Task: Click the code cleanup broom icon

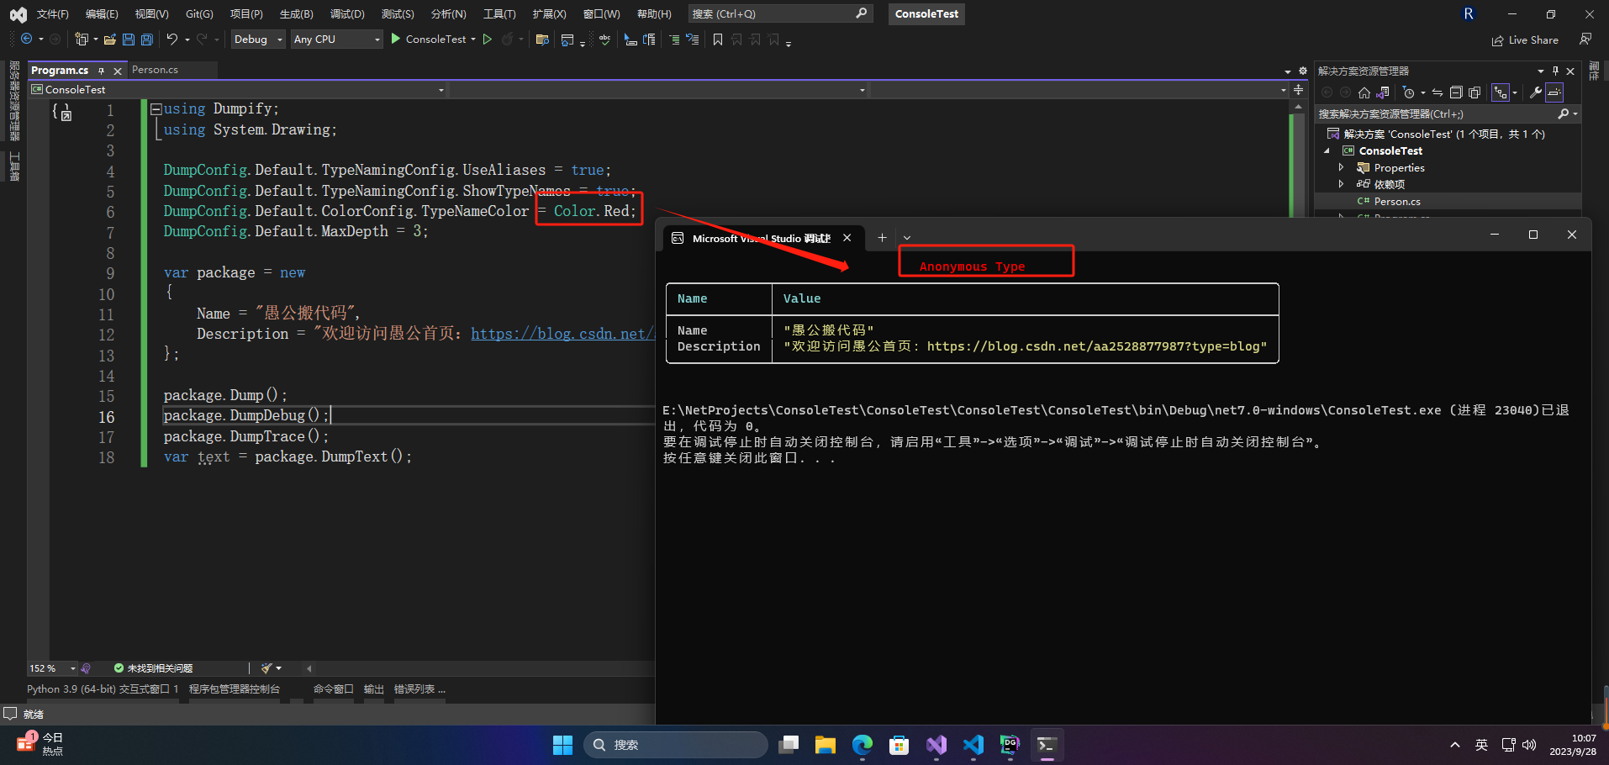Action: (x=266, y=668)
